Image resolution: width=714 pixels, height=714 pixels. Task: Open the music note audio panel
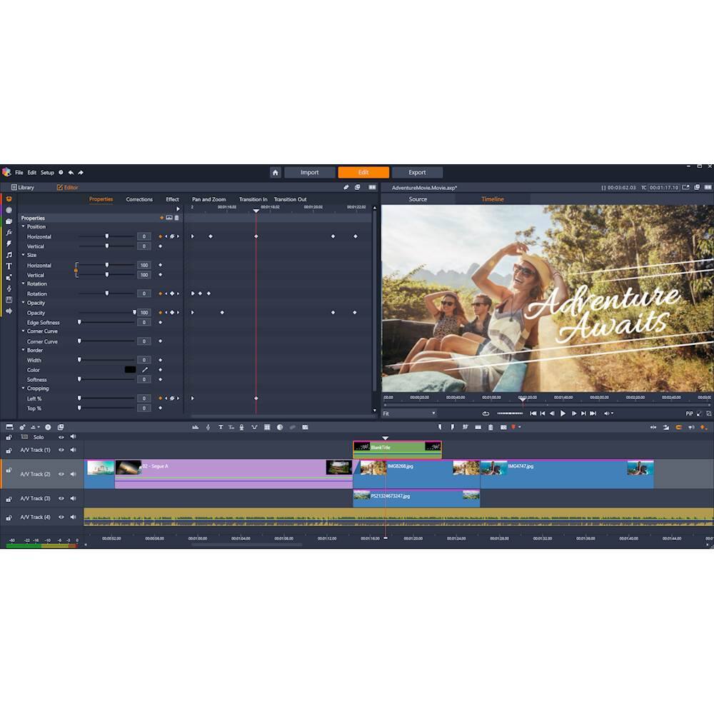click(x=9, y=255)
